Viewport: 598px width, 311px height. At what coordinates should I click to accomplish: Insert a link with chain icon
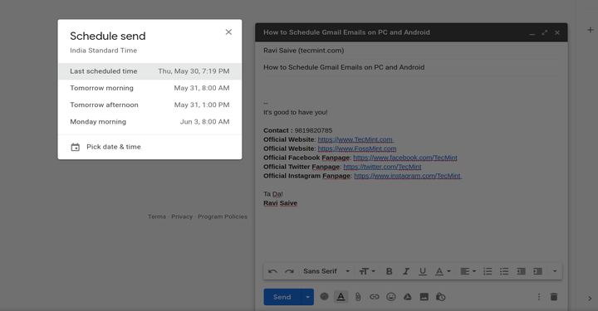(x=375, y=297)
